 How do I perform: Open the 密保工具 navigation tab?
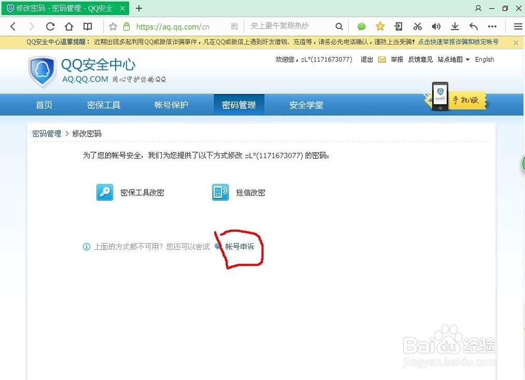(104, 105)
